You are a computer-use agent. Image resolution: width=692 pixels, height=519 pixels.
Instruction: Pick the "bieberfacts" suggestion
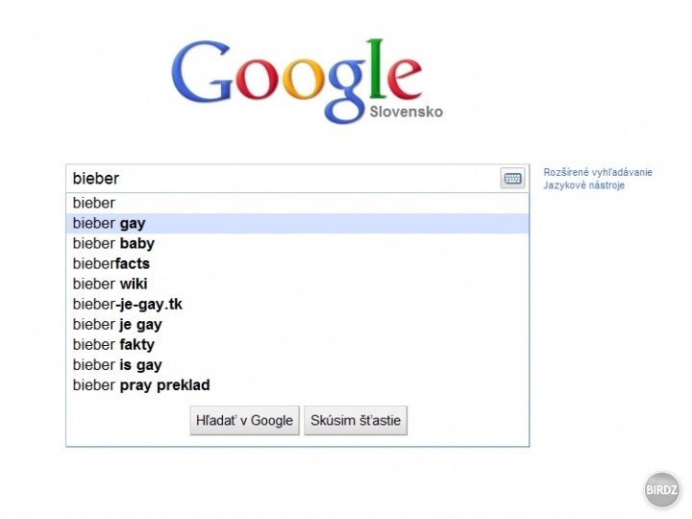(297, 264)
